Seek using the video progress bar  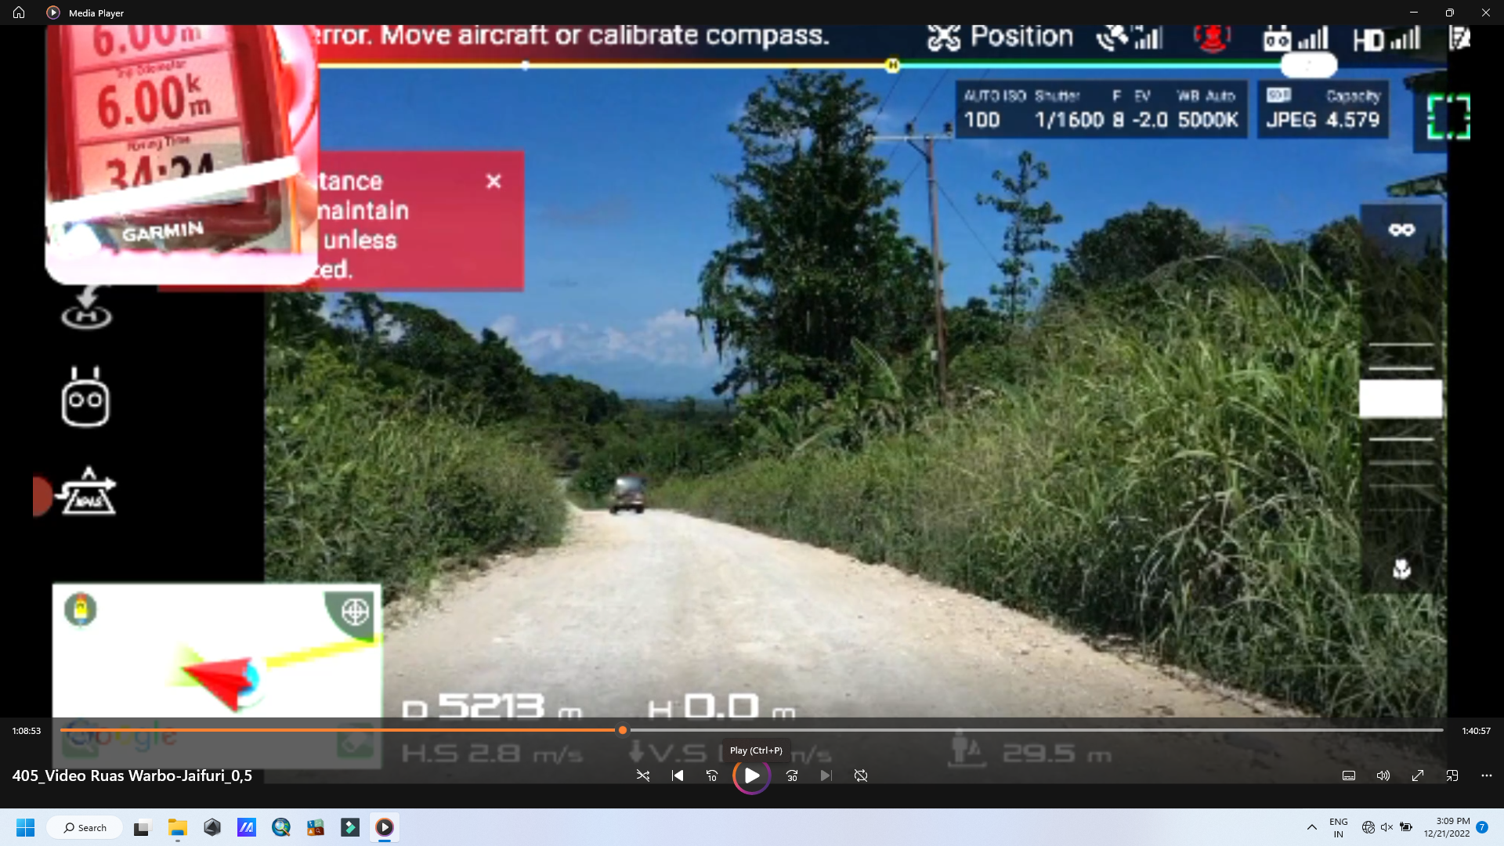click(751, 730)
